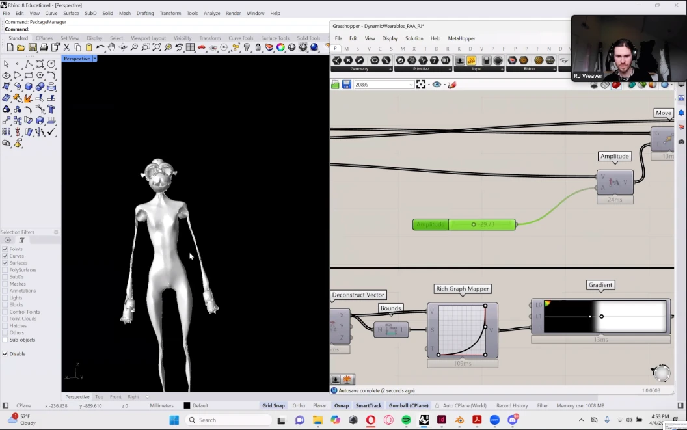Click the Undo arrow in Rhino's toolbar

point(100,47)
